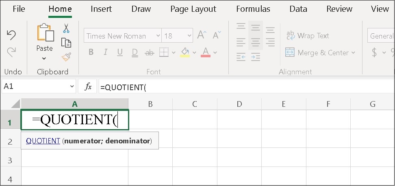The width and height of the screenshot is (395, 186).
Task: Select Middle Align icon
Action: pyautogui.click(x=256, y=28)
